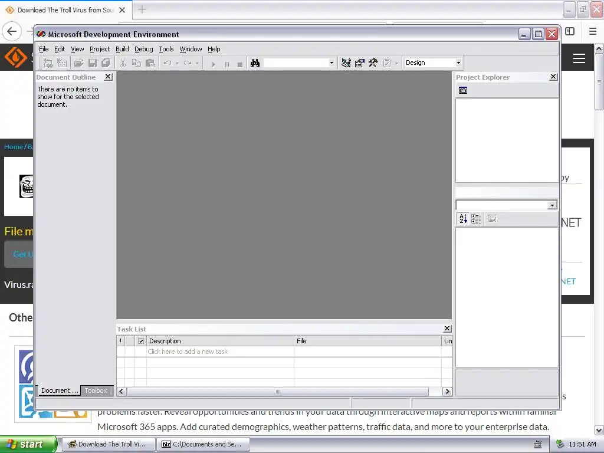
Task: Open the File menu
Action: coord(44,49)
